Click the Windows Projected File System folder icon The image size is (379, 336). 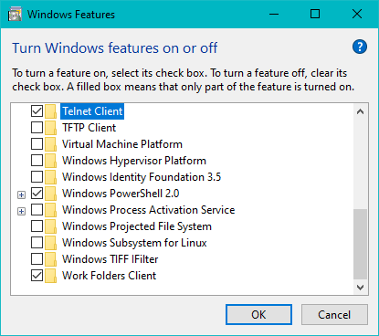50,226
